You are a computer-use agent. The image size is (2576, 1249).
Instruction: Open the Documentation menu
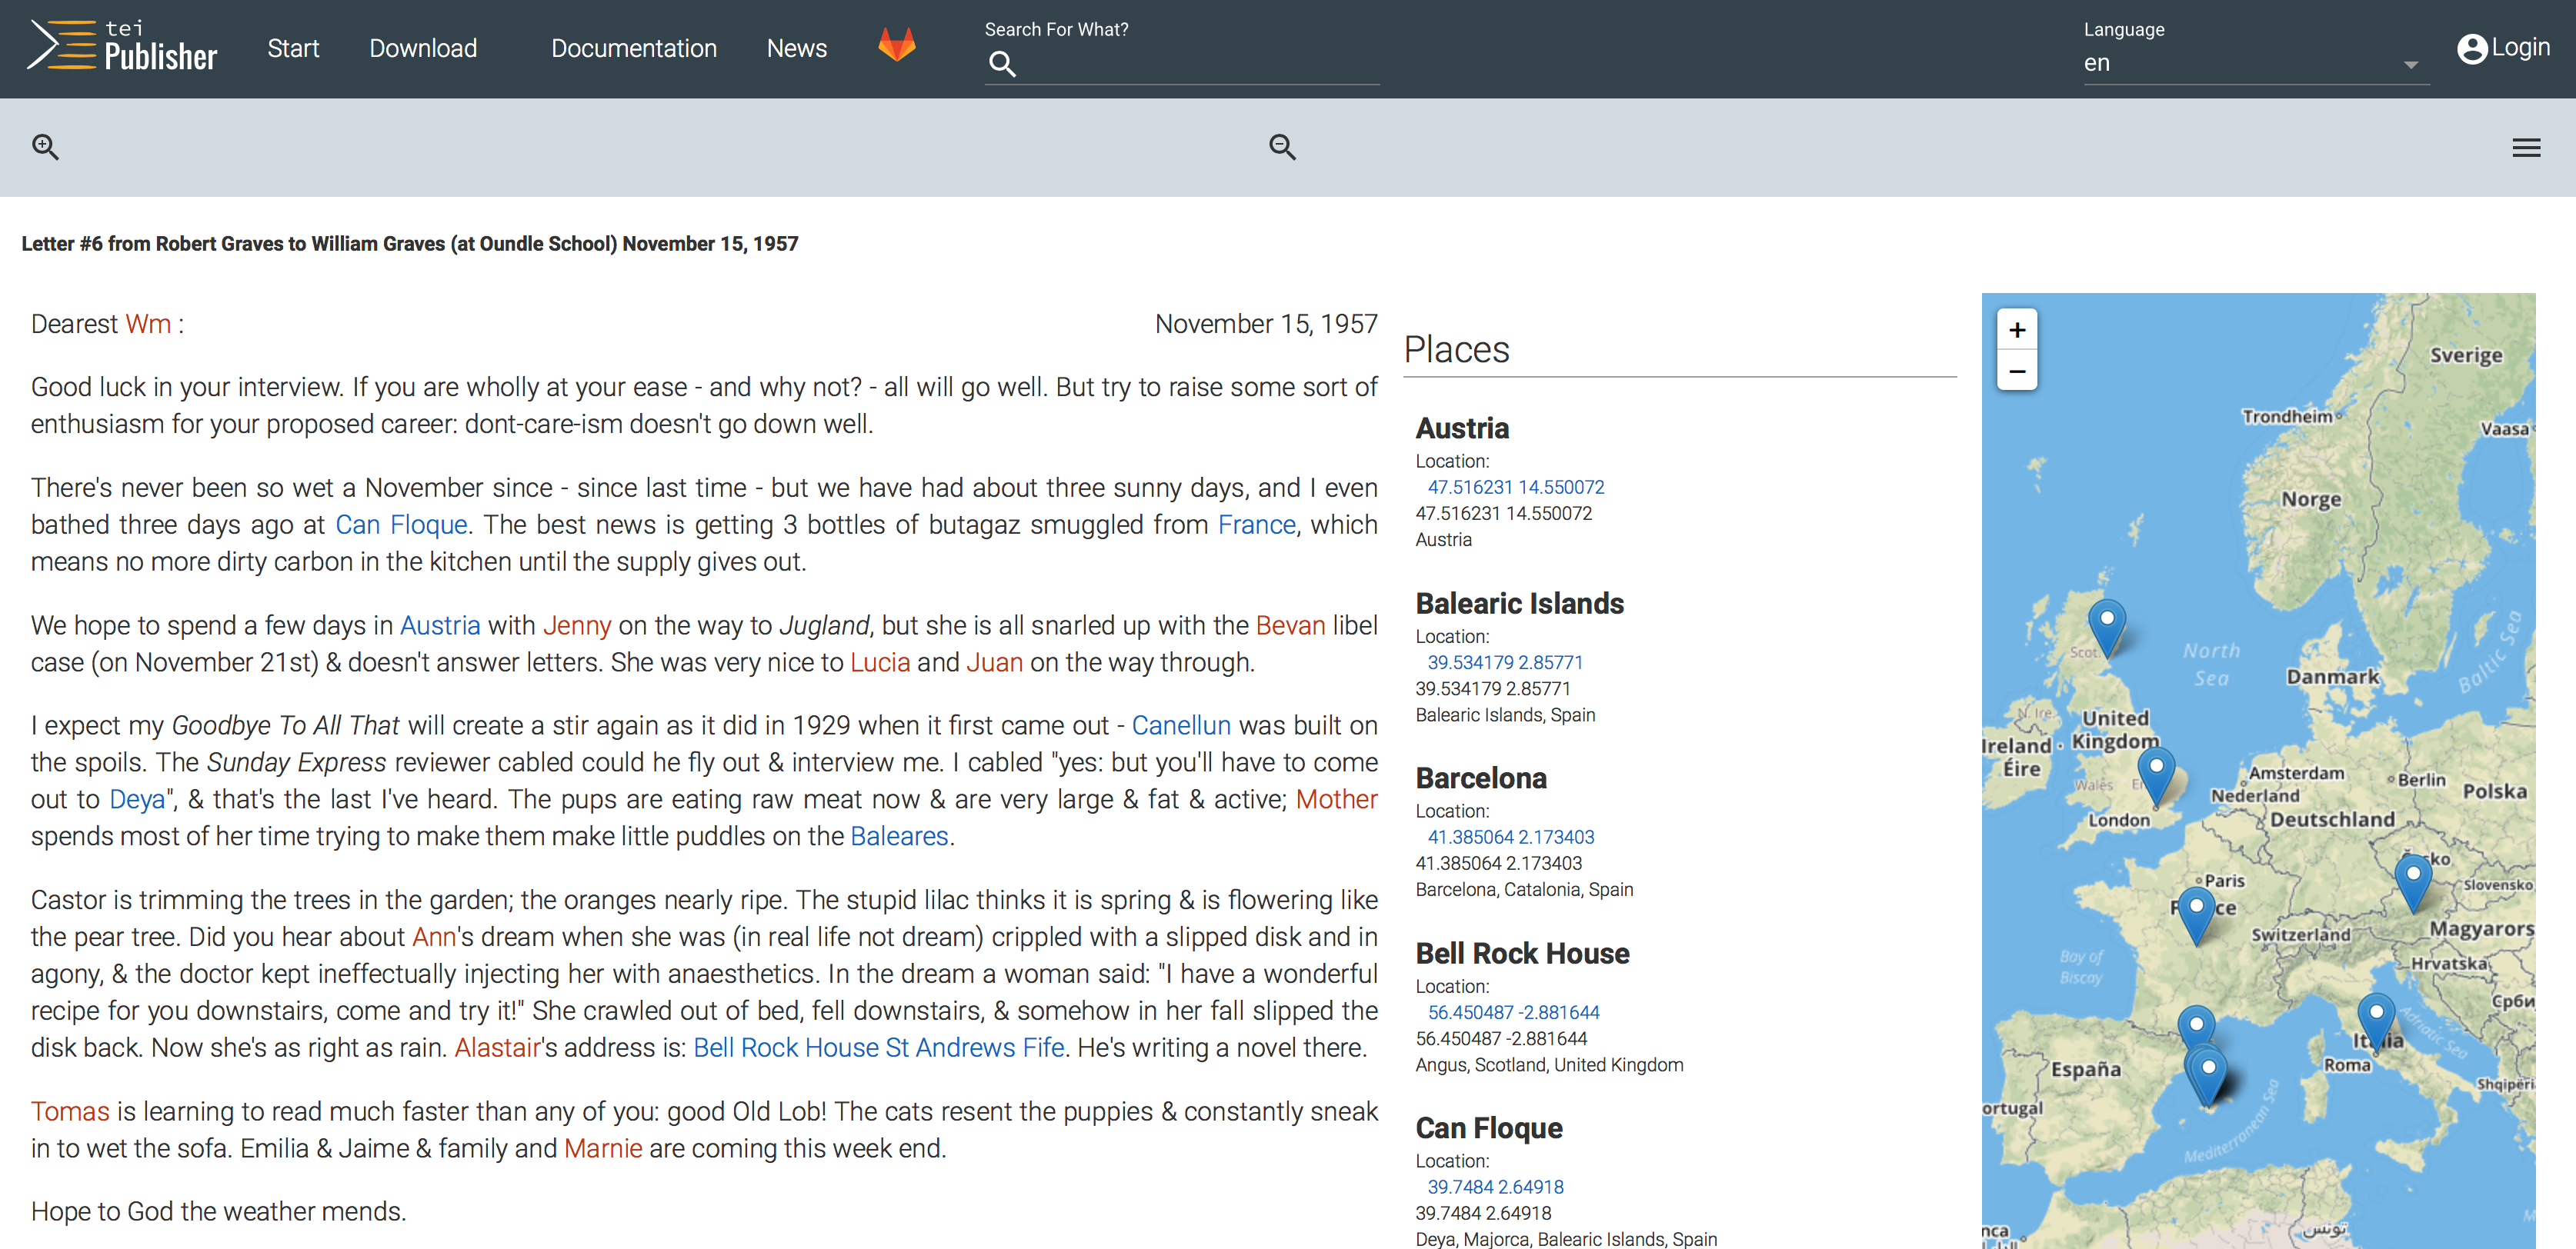[x=633, y=48]
